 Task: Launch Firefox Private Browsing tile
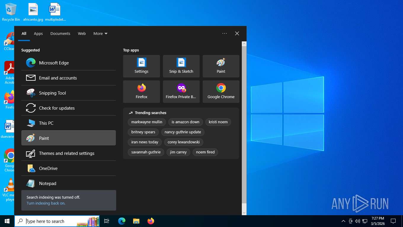pyautogui.click(x=181, y=92)
